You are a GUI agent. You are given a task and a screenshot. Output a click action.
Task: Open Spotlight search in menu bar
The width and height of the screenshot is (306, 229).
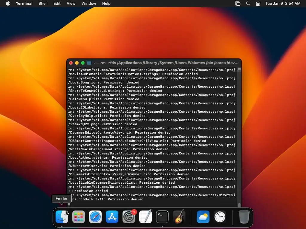click(x=248, y=4)
